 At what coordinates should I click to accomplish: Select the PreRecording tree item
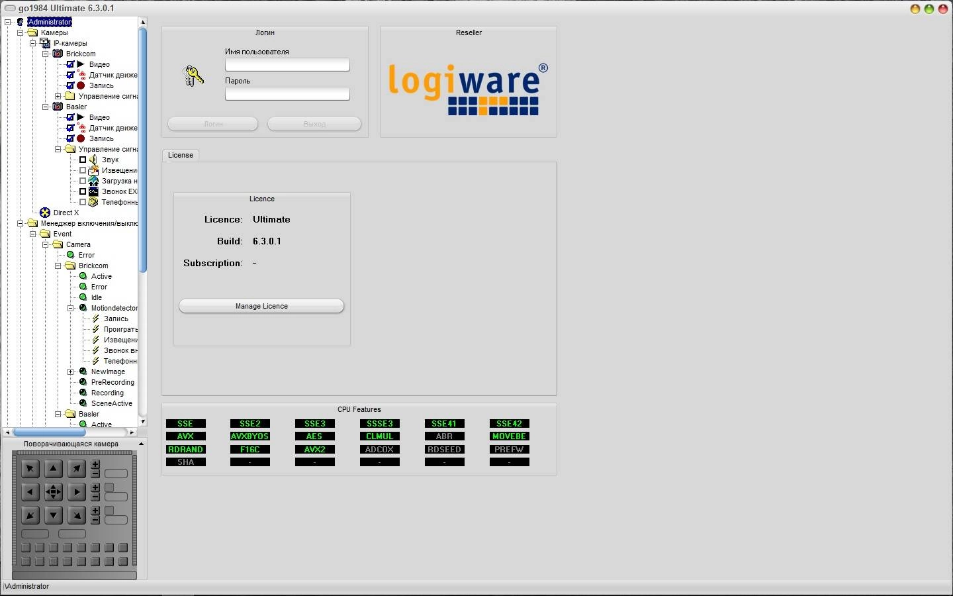pyautogui.click(x=113, y=382)
